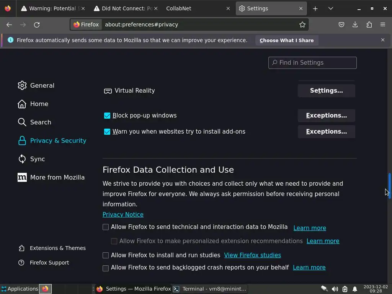Click the Home house icon
Image resolution: width=392 pixels, height=294 pixels.
pyautogui.click(x=22, y=104)
